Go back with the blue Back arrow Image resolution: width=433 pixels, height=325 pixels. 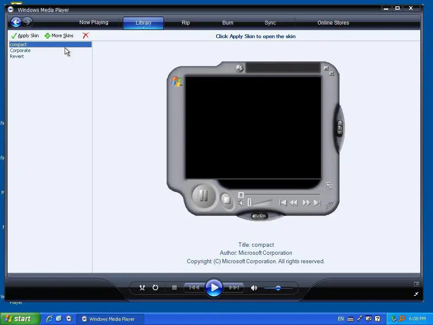(16, 22)
